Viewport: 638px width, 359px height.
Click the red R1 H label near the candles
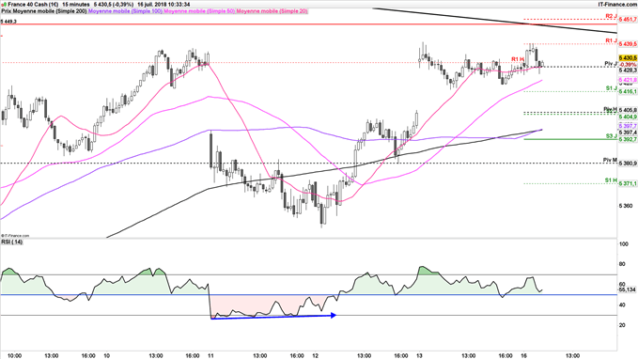coord(518,59)
